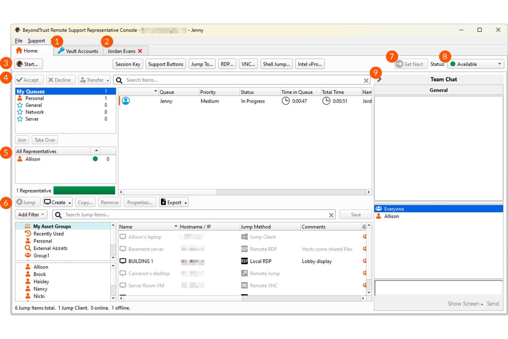Select Allison's laptop jump item icon
508x339 pixels.
coord(123,237)
